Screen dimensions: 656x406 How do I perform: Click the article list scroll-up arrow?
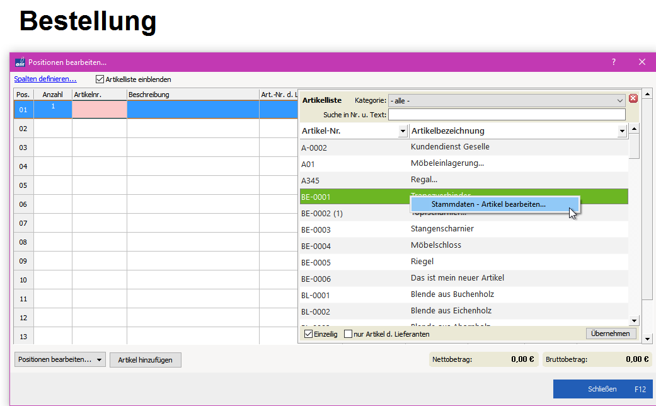tap(634, 129)
